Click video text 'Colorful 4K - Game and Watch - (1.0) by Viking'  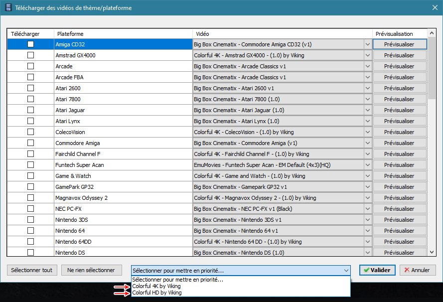pyautogui.click(x=250, y=176)
